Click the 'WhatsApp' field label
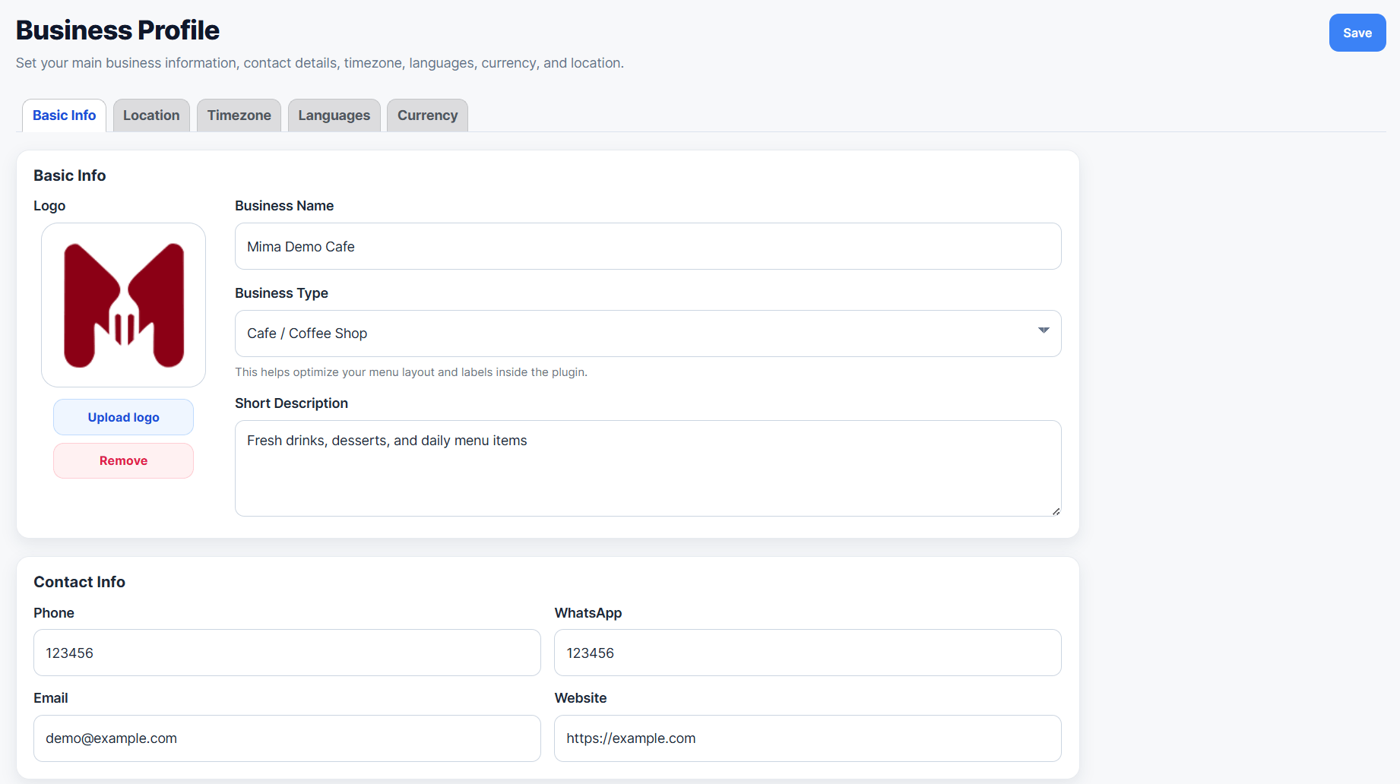This screenshot has height=784, width=1400. pyautogui.click(x=588, y=613)
